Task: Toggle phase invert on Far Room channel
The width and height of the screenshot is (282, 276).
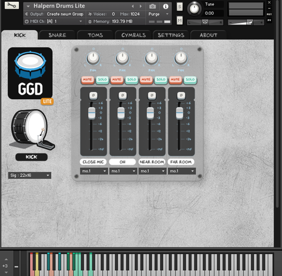Action: (181, 95)
